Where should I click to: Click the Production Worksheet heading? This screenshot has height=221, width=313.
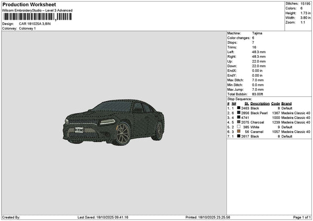coord(29,5)
